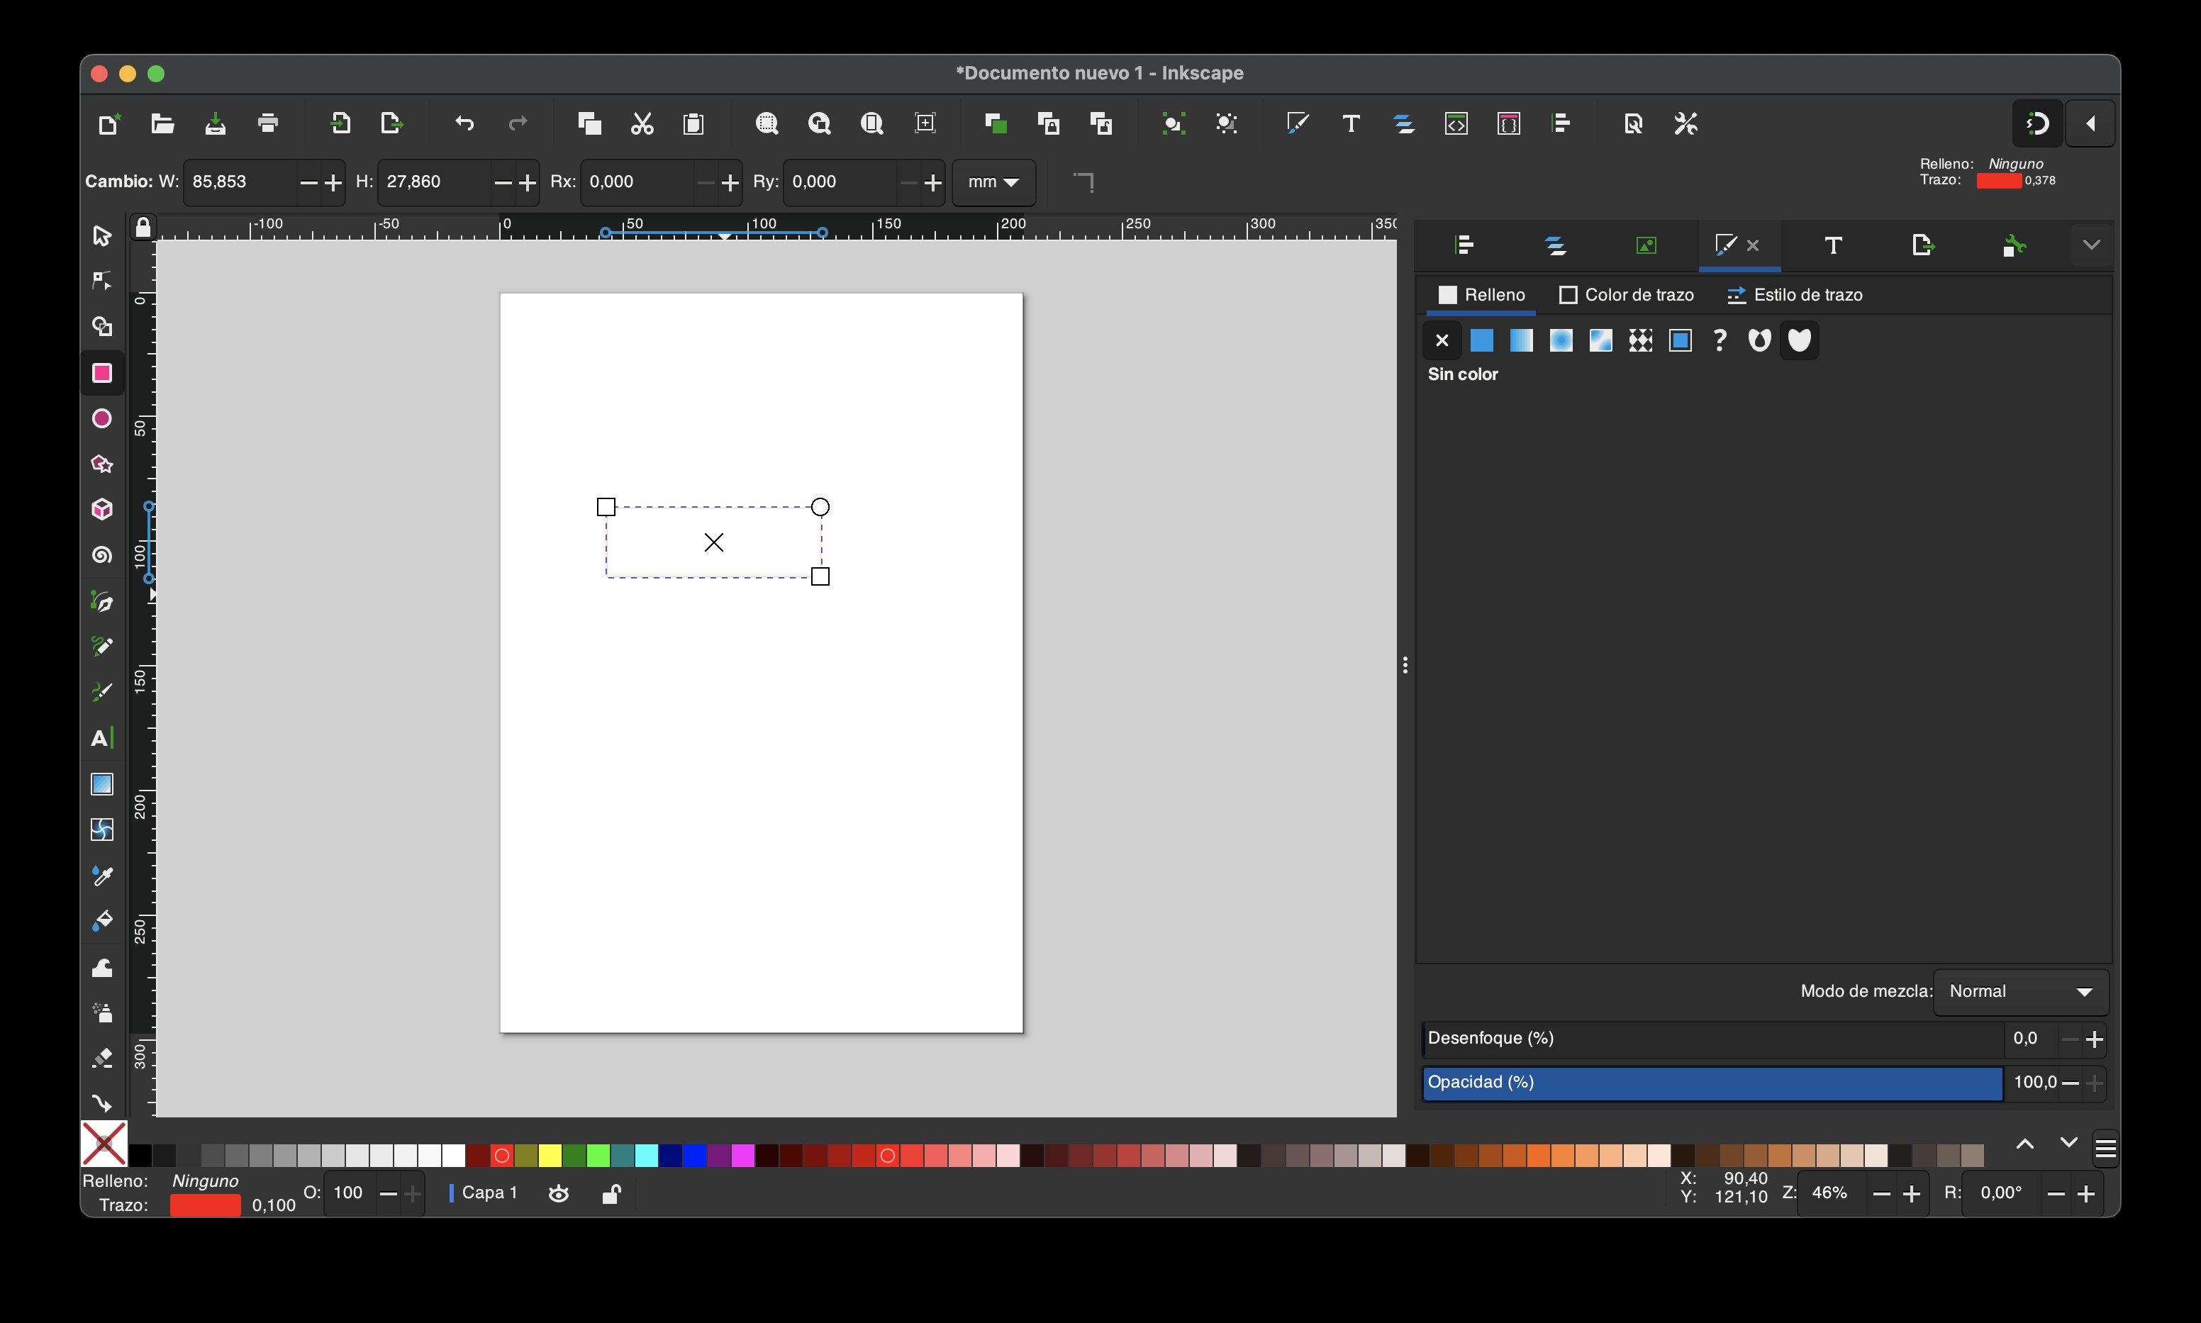Choose radial gradient fill type
The height and width of the screenshot is (1323, 2201).
(x=1561, y=340)
